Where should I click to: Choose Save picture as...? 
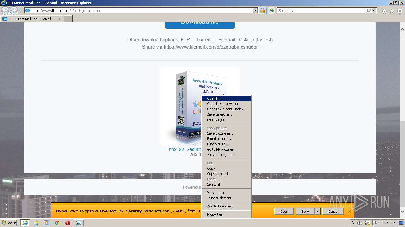(x=227, y=133)
